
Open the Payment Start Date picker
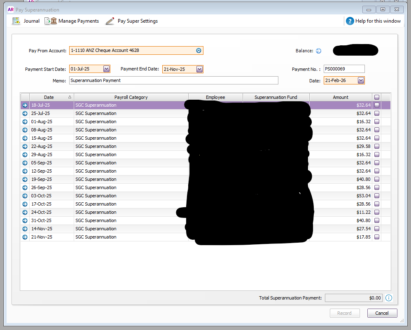(x=106, y=69)
